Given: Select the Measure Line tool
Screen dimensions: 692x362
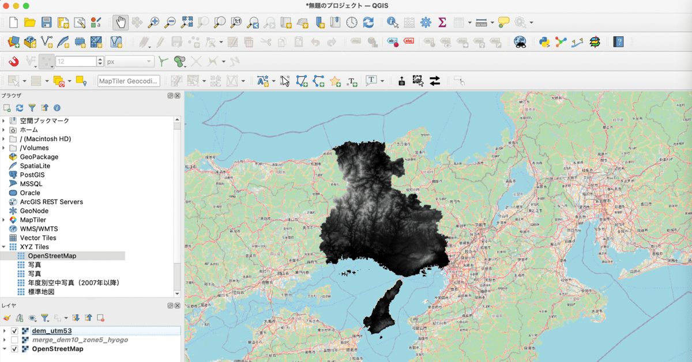Looking at the screenshot, I should 480,22.
